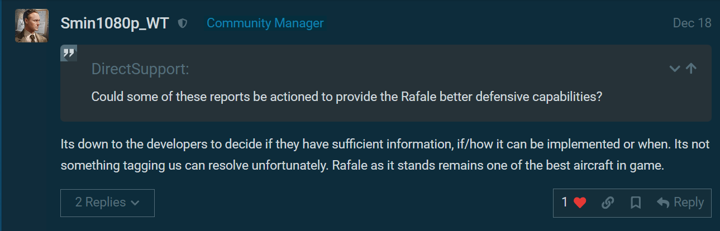Click the DirectSupport quoted author name

[x=140, y=69]
